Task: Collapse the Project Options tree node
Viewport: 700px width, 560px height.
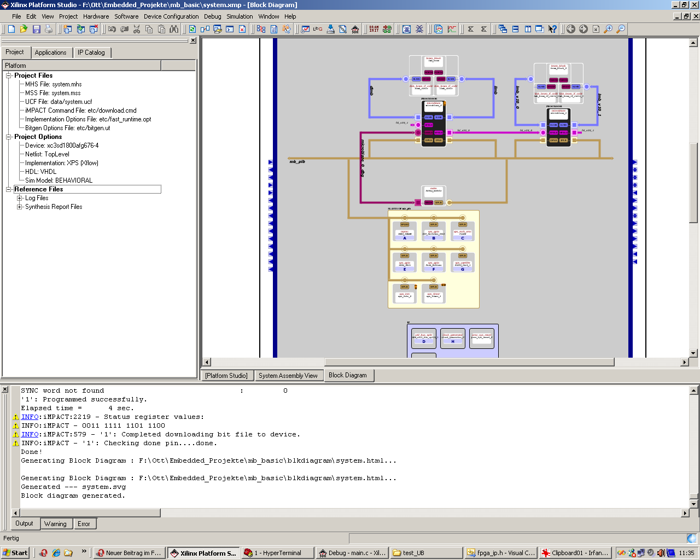Action: (9, 137)
